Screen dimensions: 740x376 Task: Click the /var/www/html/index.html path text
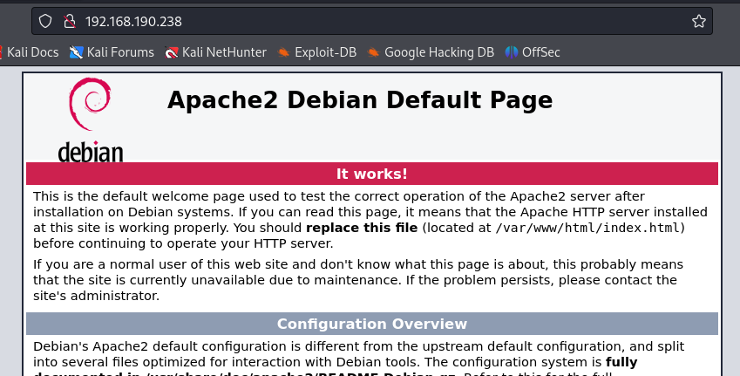587,228
